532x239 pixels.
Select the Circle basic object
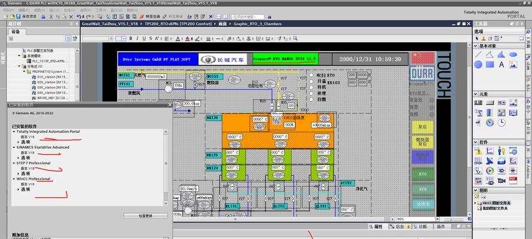point(478,65)
